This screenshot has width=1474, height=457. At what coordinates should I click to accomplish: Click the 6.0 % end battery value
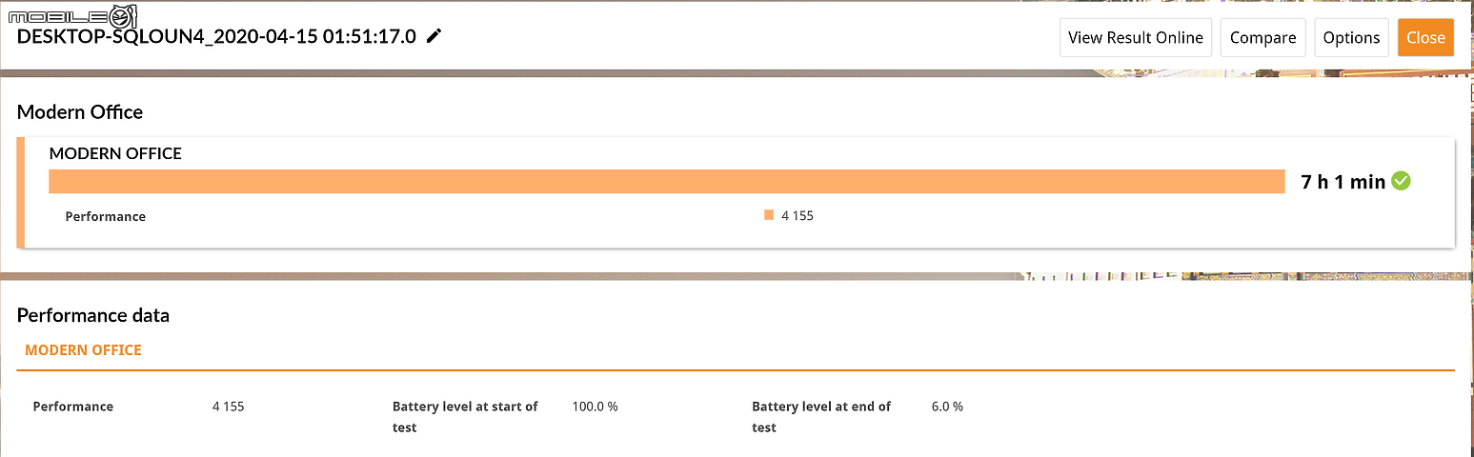tap(947, 407)
